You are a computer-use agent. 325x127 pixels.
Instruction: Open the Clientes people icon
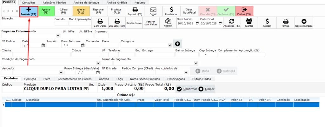point(249,21)
